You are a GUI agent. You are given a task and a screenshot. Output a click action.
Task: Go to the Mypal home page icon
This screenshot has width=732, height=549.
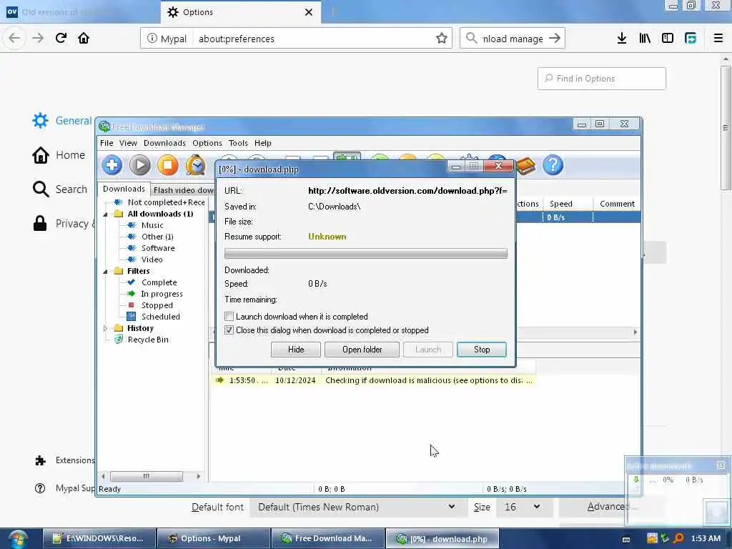84,39
